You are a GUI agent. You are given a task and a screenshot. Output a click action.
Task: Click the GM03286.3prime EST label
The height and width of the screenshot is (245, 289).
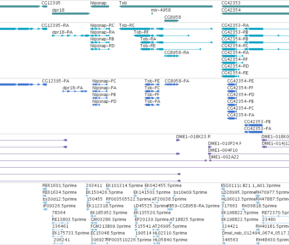coord(108,220)
